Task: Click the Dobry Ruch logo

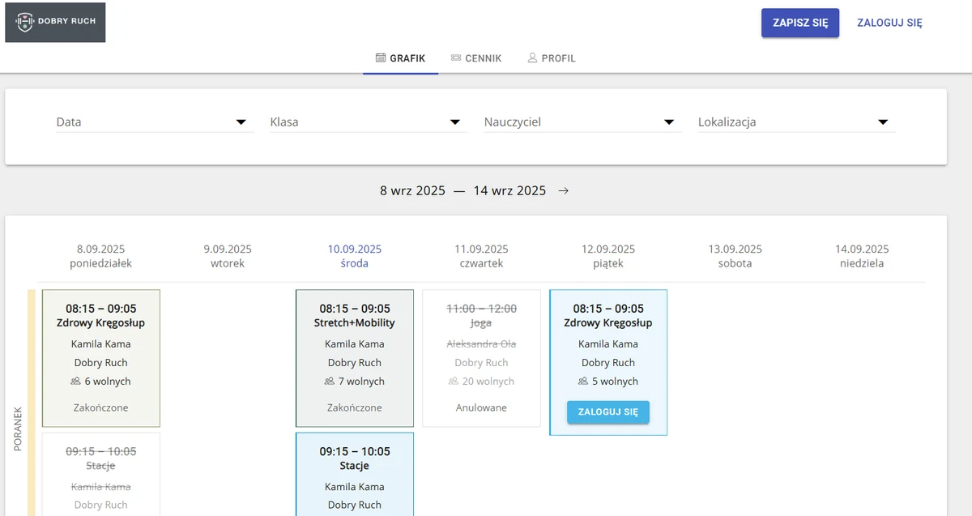Action: (x=55, y=22)
